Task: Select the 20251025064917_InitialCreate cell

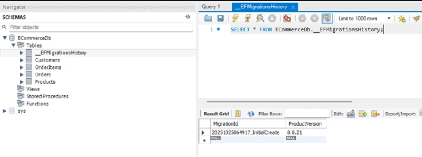Action: pos(248,132)
